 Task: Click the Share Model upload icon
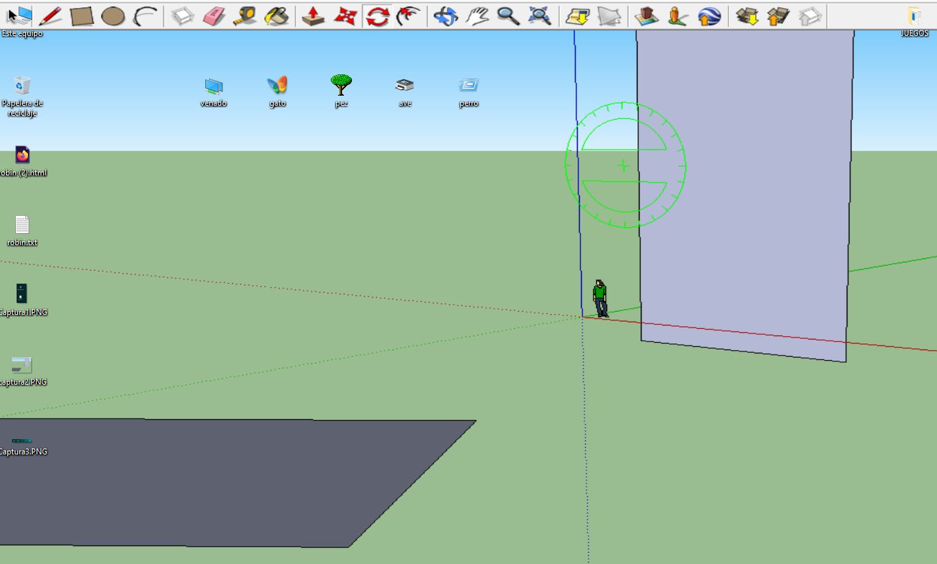[x=778, y=15]
